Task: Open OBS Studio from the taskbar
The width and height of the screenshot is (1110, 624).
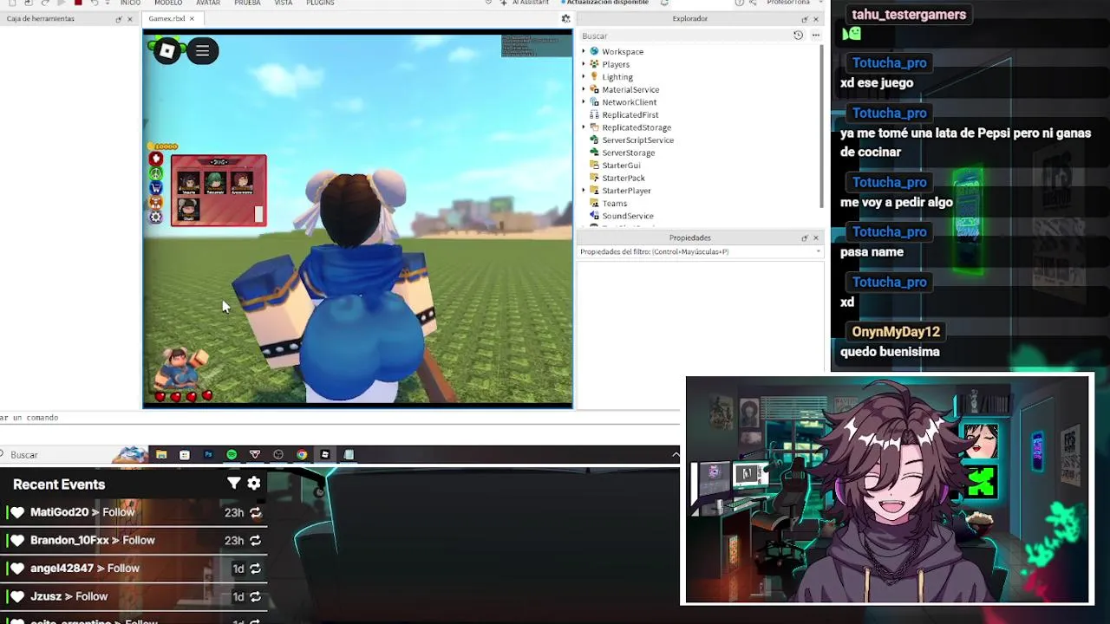Action: tap(278, 454)
